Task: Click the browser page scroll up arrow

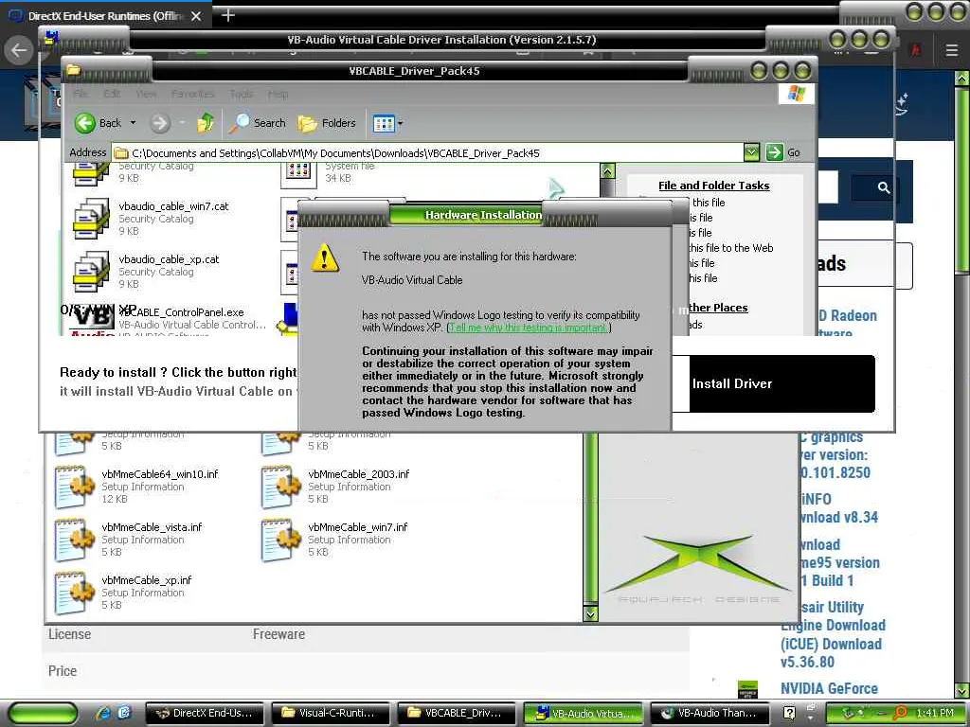Action: (961, 79)
